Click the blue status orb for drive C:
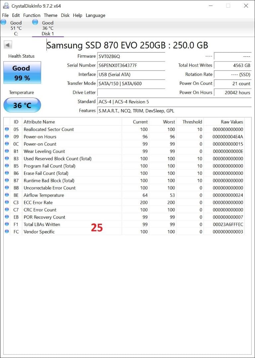 [x=3, y=22]
